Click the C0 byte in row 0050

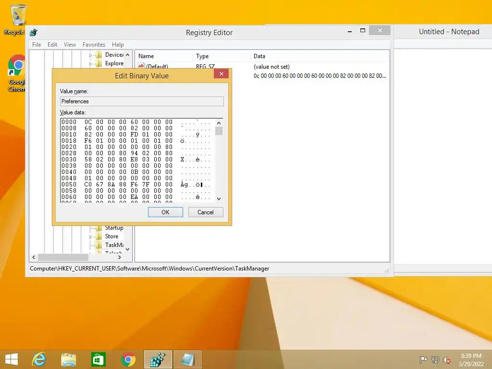(88, 184)
